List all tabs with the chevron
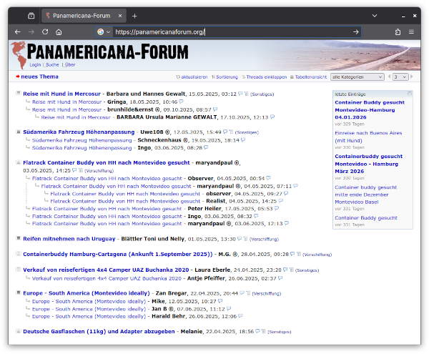The height and width of the screenshot is (354, 429). [x=375, y=16]
